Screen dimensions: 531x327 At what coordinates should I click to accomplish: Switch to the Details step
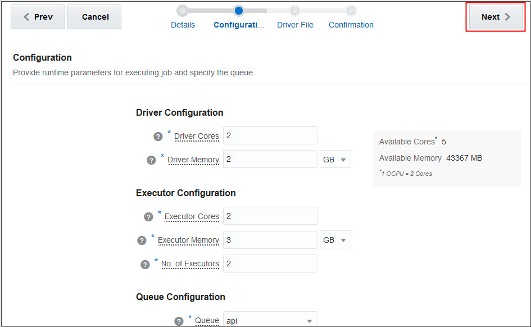(x=182, y=25)
